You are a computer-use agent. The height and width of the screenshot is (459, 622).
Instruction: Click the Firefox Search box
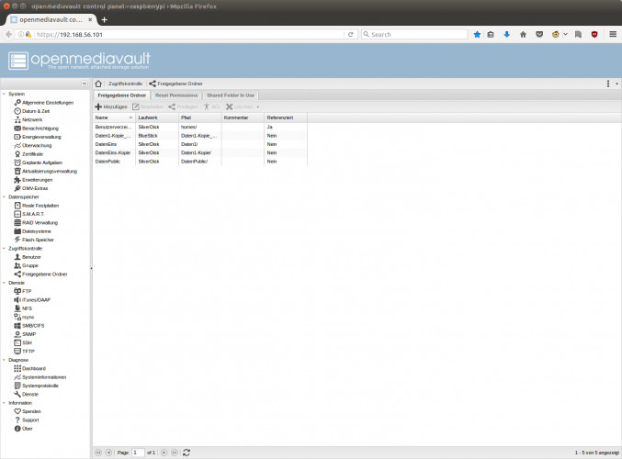(x=414, y=35)
